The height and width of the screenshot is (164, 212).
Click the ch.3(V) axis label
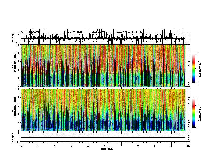13,137
